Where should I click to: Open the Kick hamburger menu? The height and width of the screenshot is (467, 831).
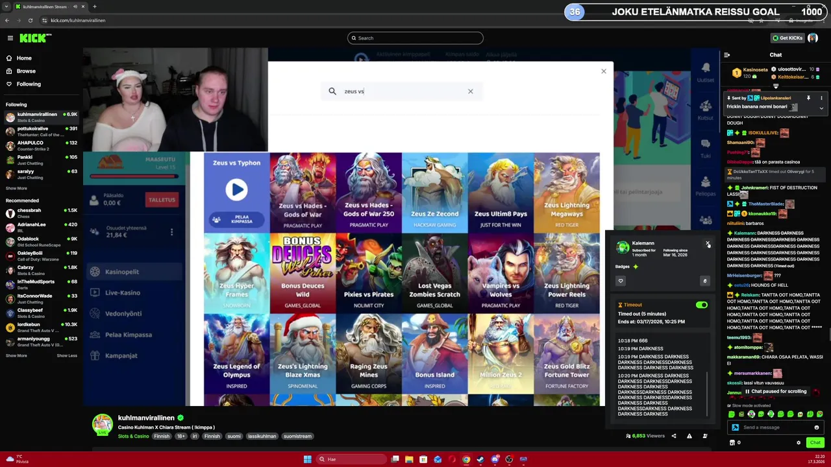click(10, 38)
